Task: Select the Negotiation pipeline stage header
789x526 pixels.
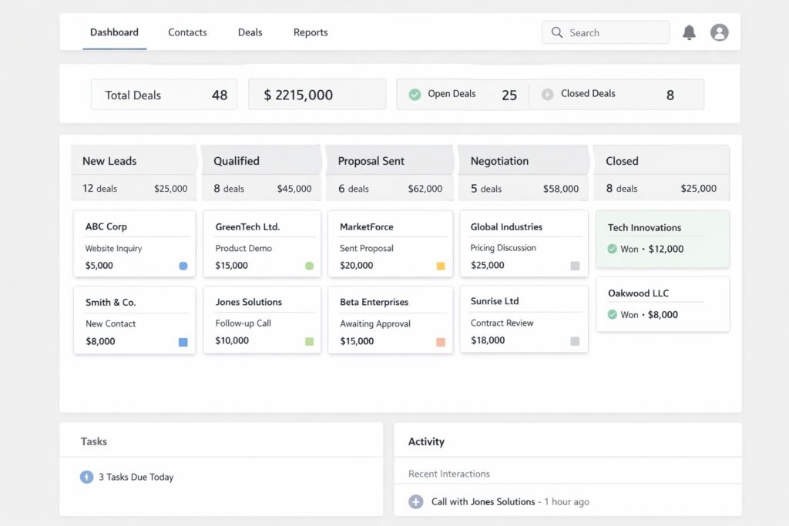Action: [523, 160]
